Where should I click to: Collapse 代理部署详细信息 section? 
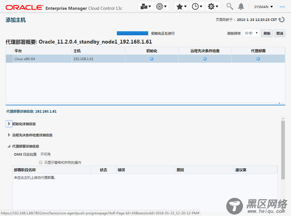pos(9,146)
